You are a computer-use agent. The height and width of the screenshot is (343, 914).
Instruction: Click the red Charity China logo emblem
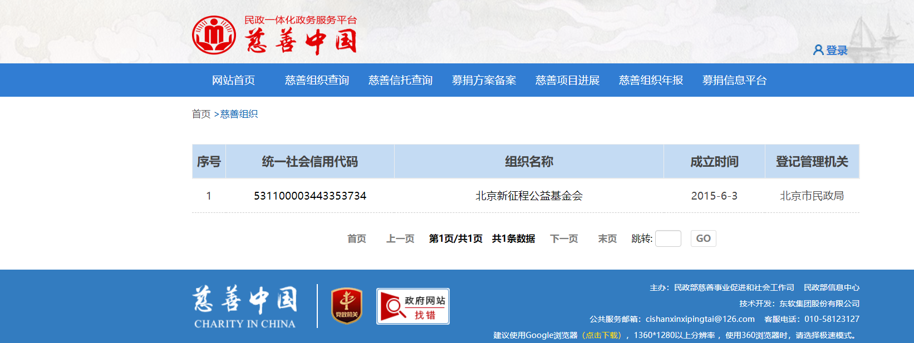(214, 35)
